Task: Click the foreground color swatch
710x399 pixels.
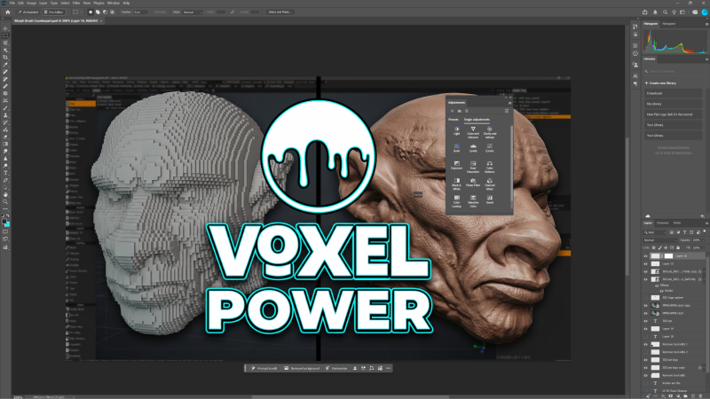Action: tap(4, 222)
